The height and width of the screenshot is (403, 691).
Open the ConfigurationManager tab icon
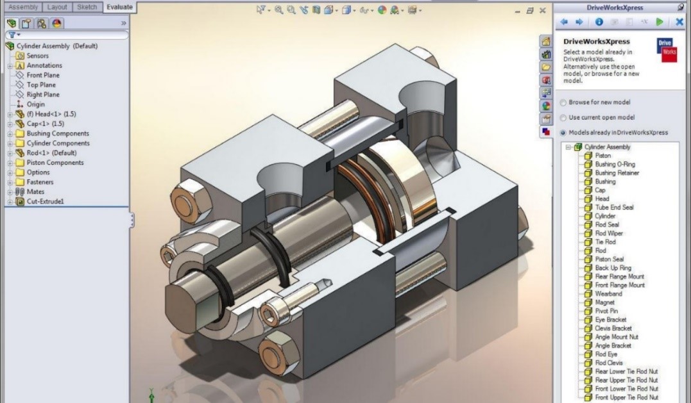[42, 23]
